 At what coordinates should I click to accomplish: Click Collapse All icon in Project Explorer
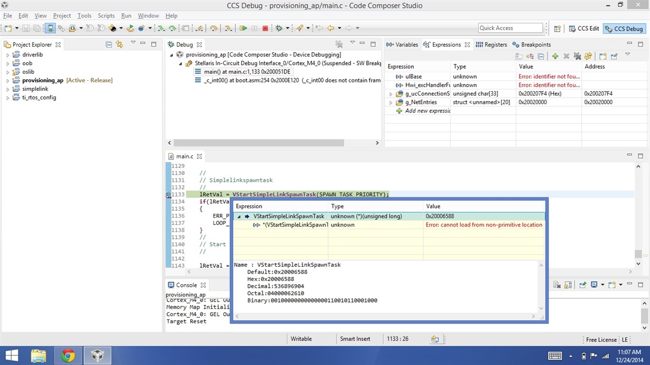pyautogui.click(x=109, y=44)
